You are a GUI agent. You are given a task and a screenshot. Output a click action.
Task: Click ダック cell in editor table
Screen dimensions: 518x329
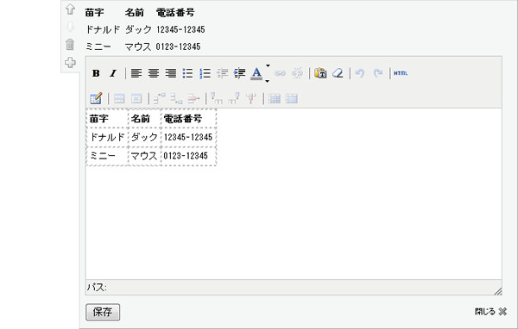pos(145,137)
